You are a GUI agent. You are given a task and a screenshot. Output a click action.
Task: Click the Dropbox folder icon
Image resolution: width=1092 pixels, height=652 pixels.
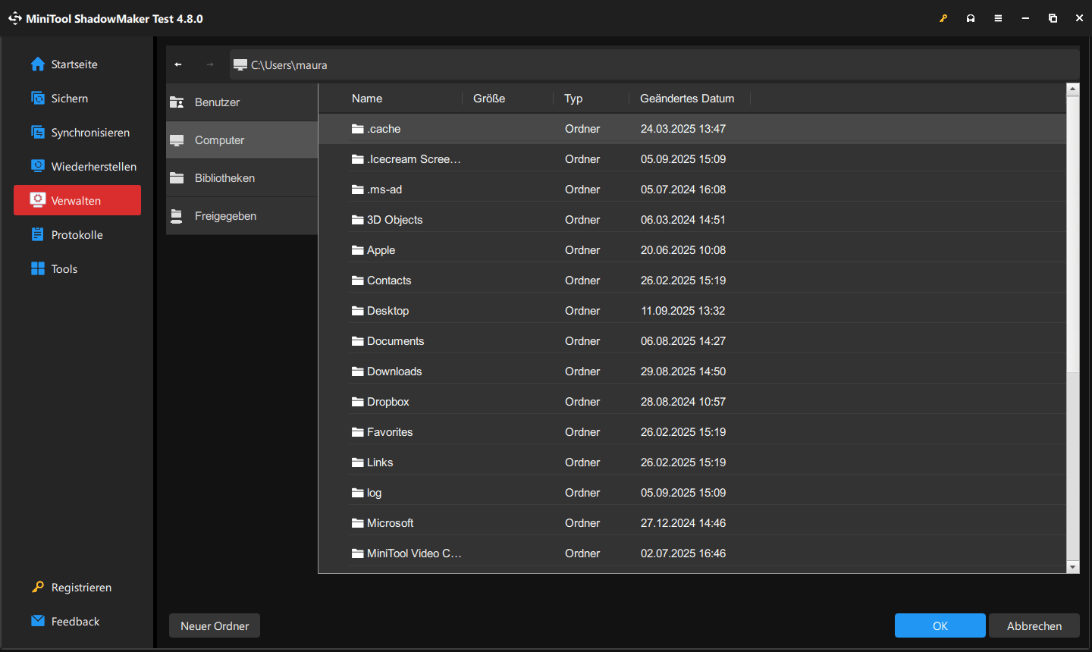coord(358,402)
